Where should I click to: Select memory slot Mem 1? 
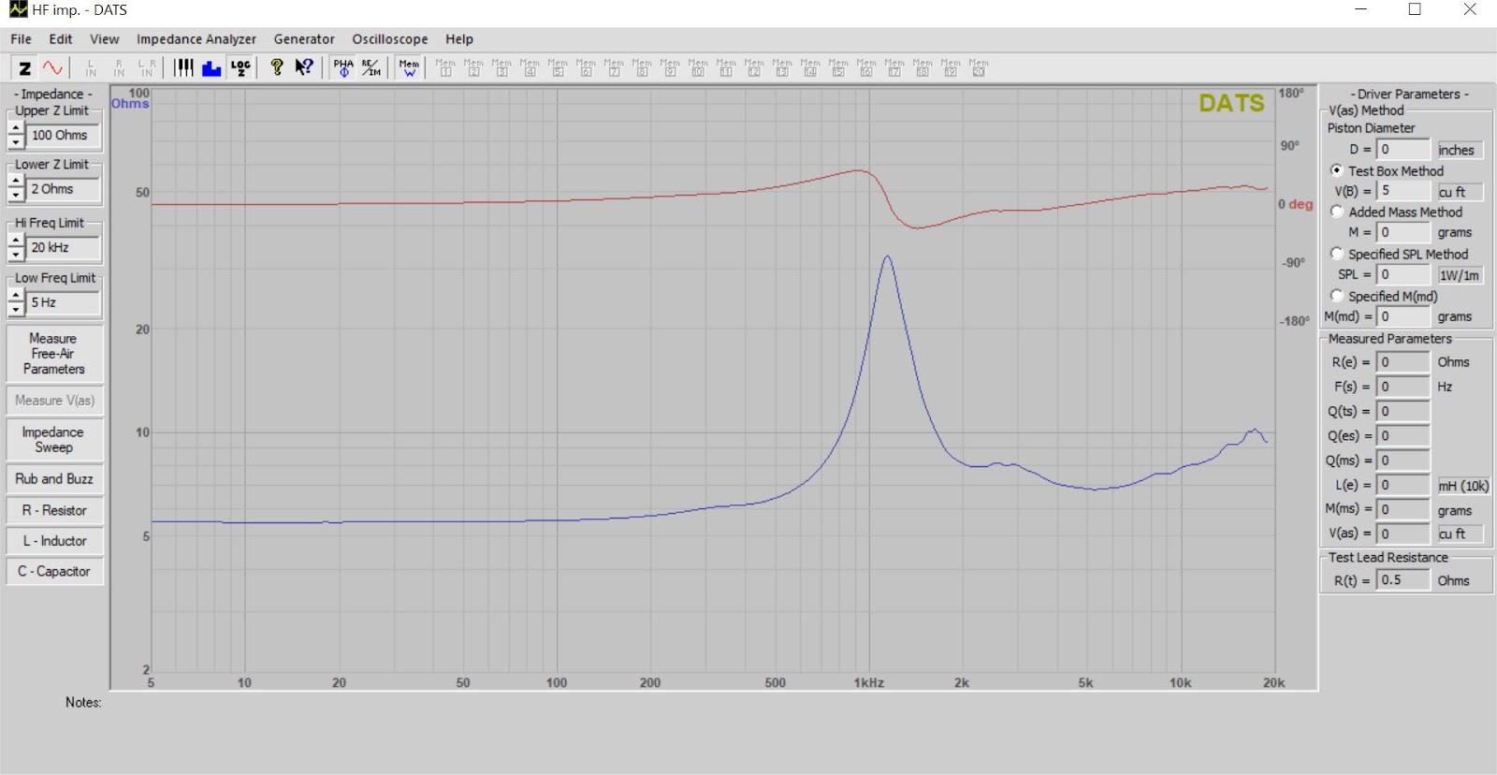(445, 67)
